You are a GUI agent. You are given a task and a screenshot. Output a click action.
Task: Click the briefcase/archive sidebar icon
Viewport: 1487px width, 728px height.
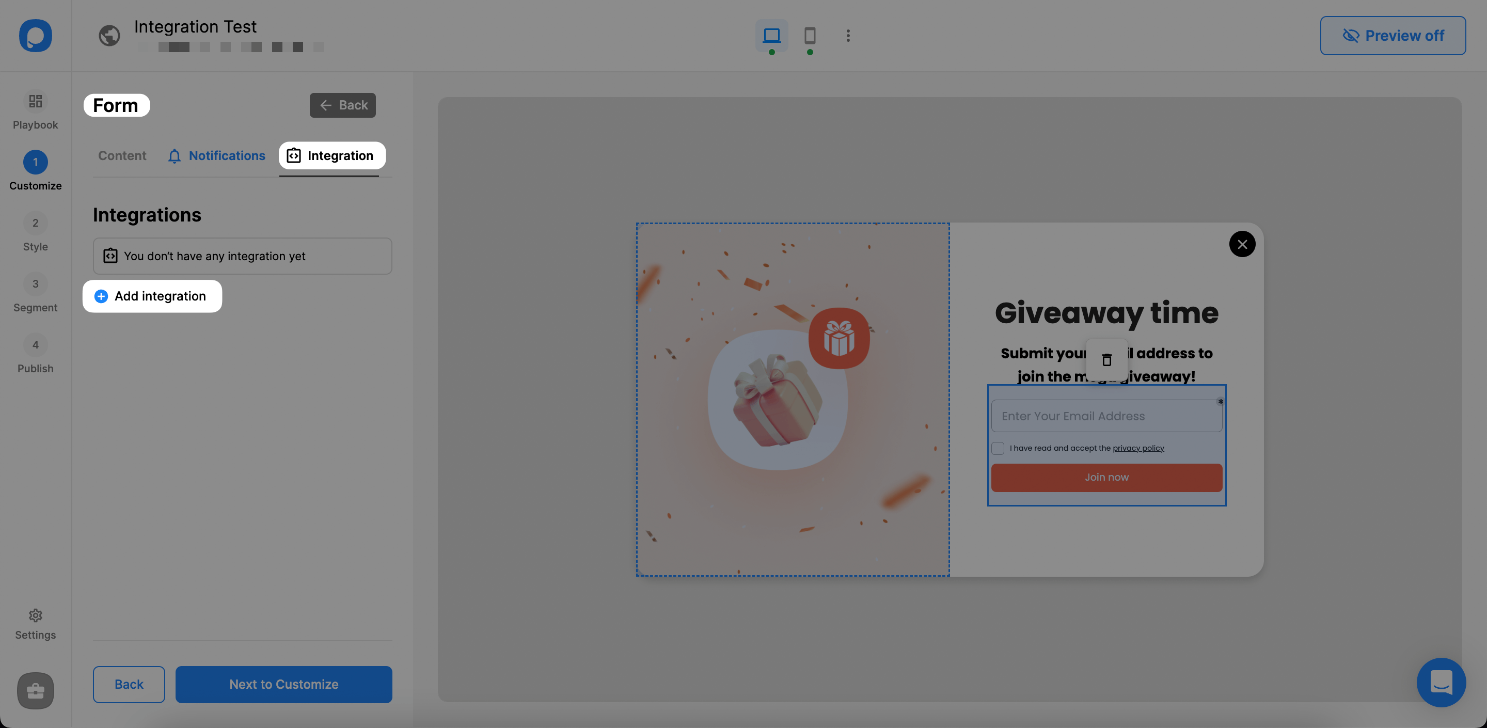[x=35, y=690]
